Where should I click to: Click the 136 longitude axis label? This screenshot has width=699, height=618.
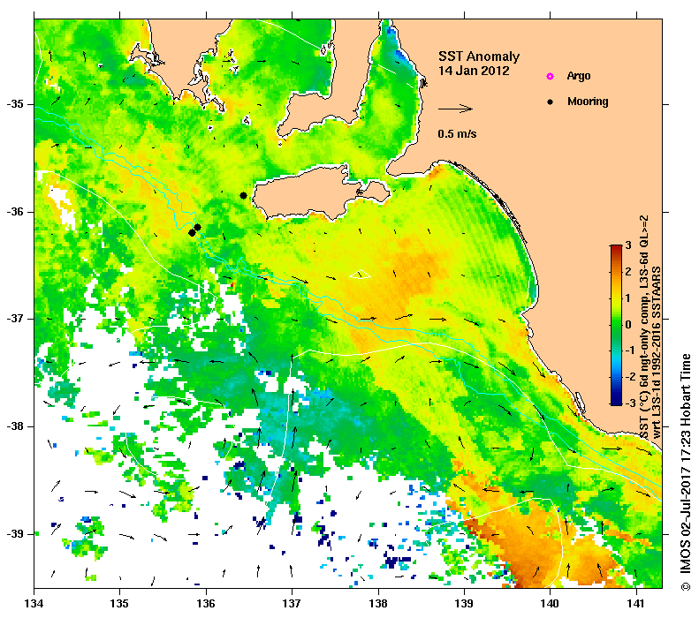[206, 604]
